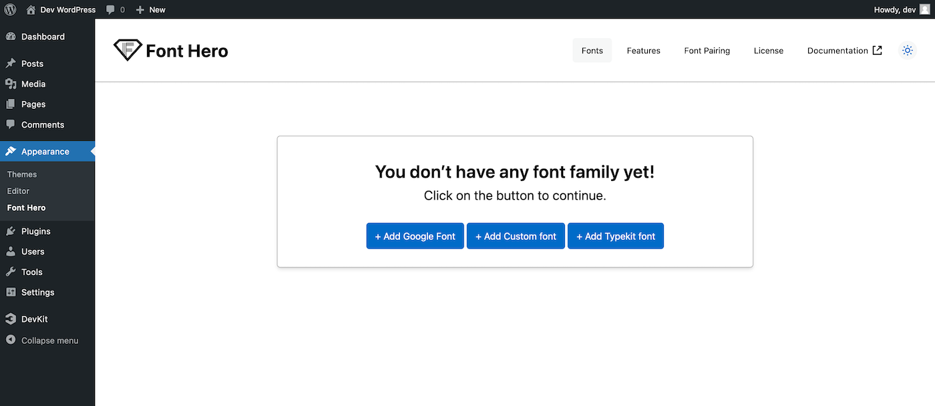Click the DevKit cube icon
The width and height of the screenshot is (935, 406).
[x=11, y=319]
